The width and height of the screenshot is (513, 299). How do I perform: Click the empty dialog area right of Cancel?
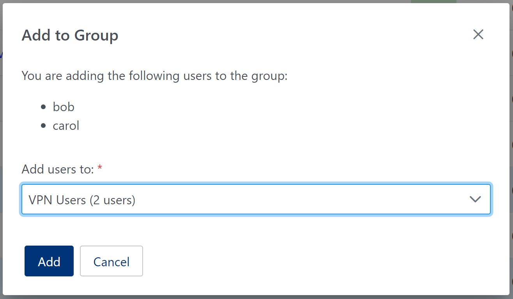pos(312,261)
